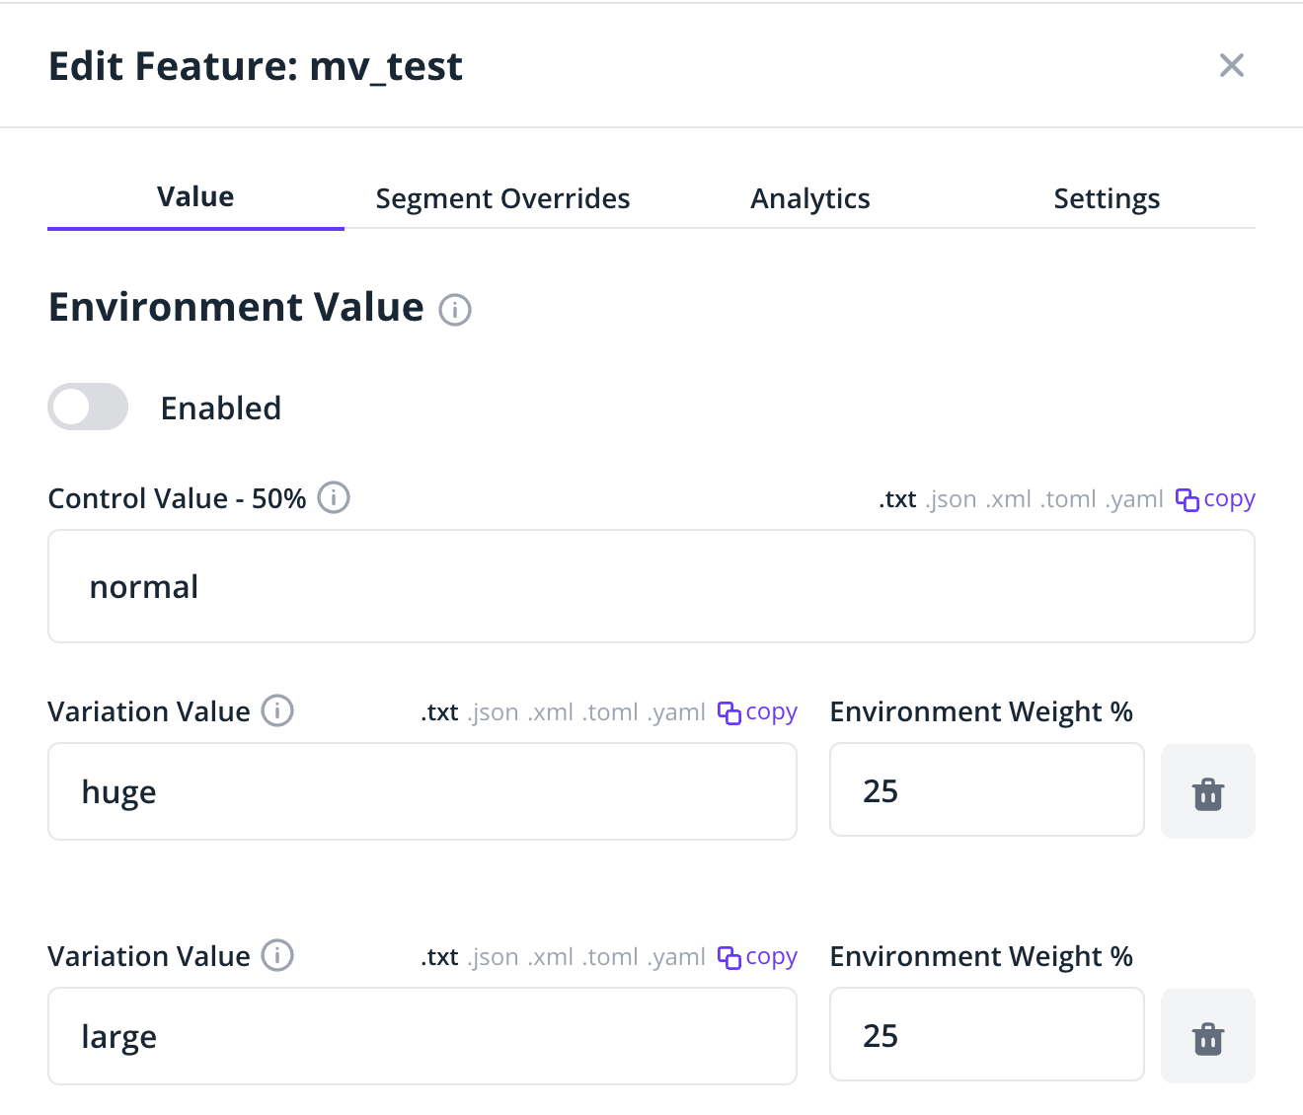Copy the huge variation value

[758, 712]
